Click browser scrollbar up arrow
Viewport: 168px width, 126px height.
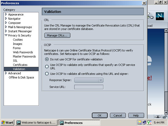tap(166, 31)
